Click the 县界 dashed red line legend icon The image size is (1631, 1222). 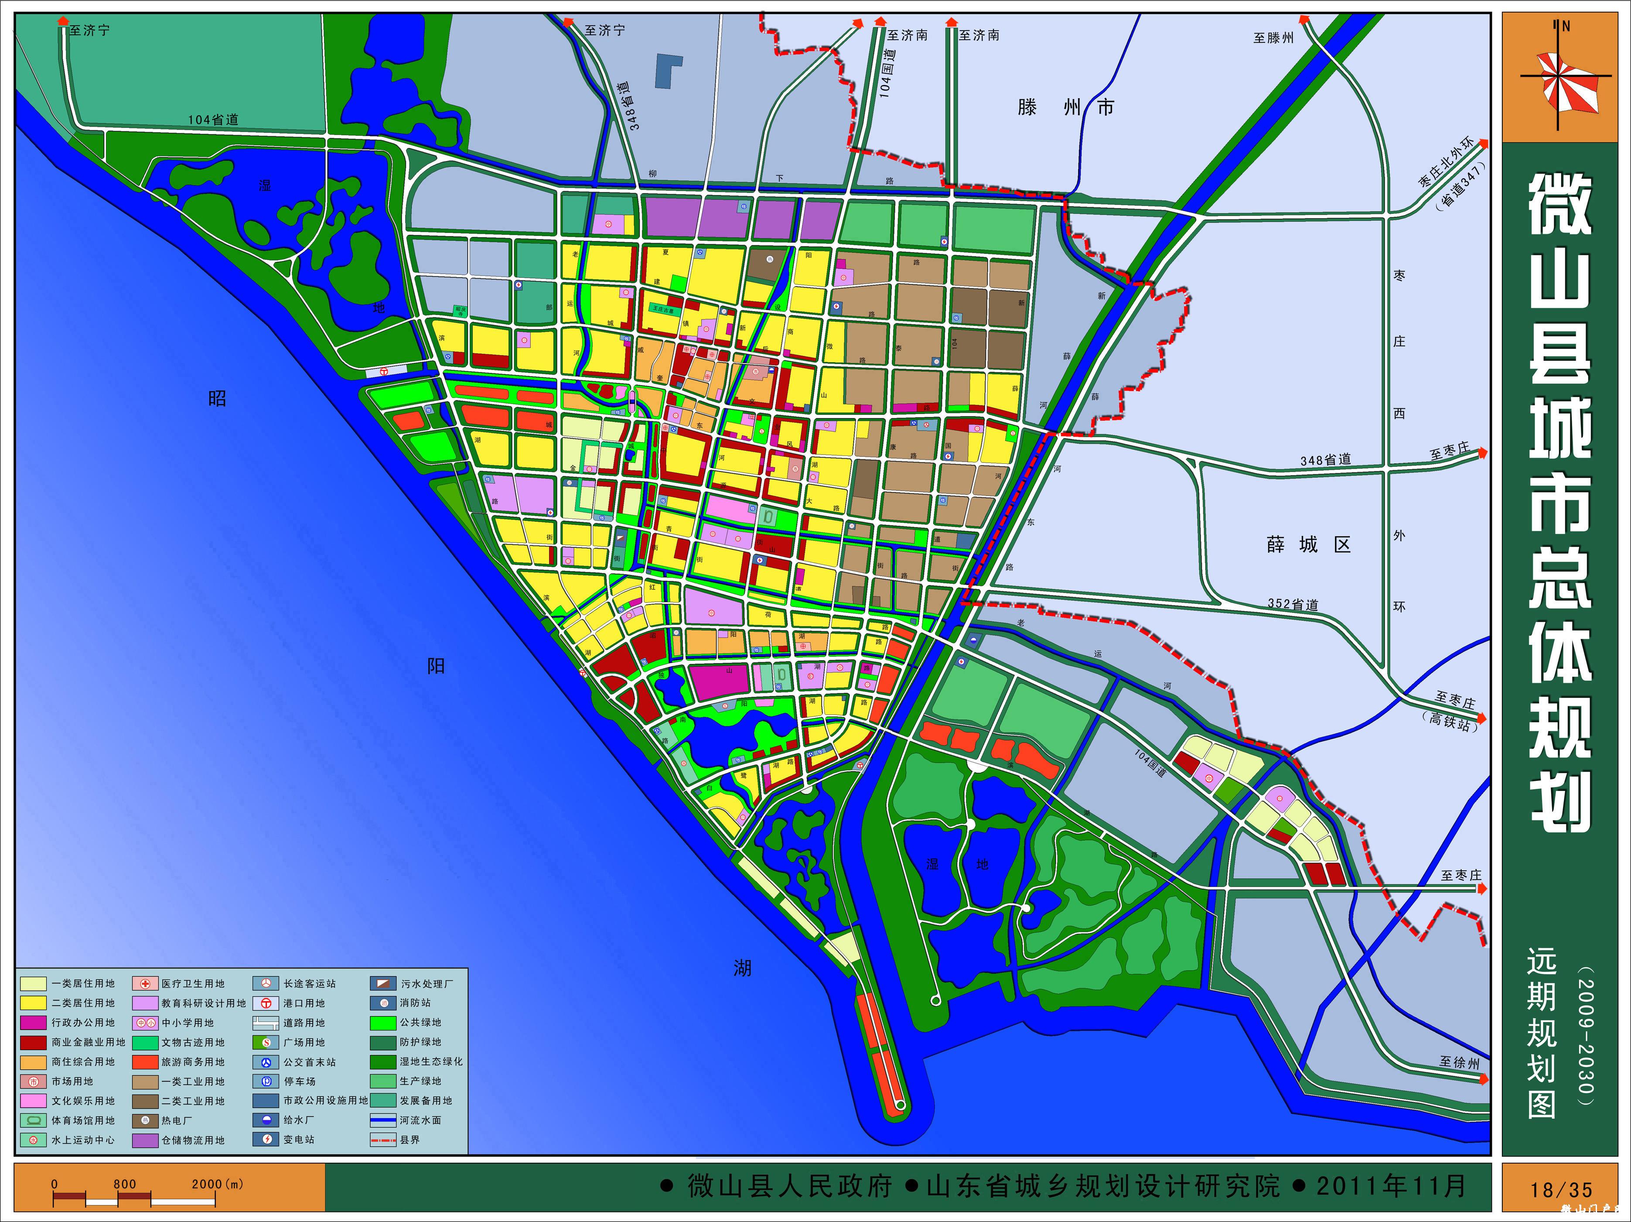[x=383, y=1140]
